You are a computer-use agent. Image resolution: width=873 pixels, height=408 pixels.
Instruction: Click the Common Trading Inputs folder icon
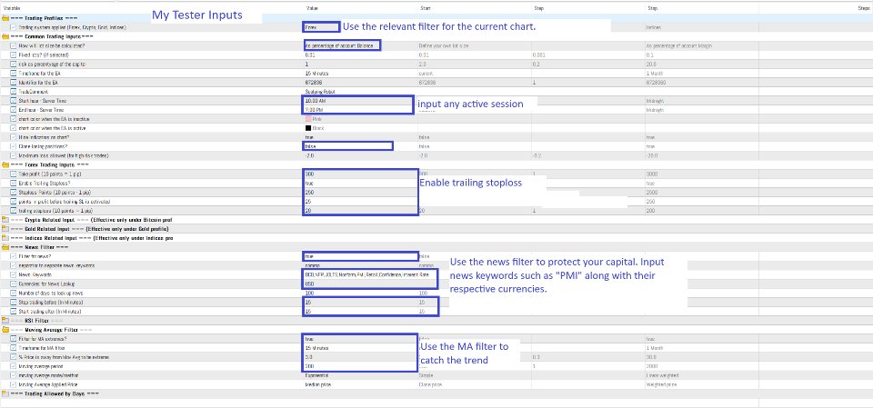pyautogui.click(x=5, y=35)
